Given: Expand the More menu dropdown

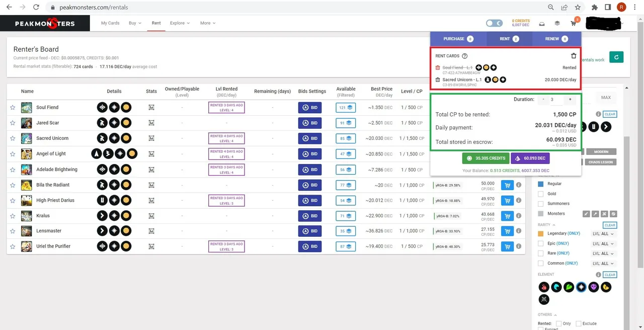Looking at the screenshot, I should (x=207, y=23).
